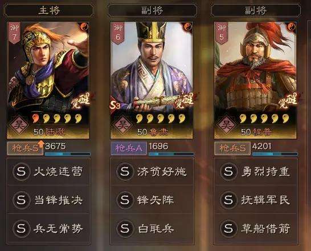This screenshot has width=311, height=251.
Task: Open 鲁肃's general portrait card
Action: click(152, 80)
